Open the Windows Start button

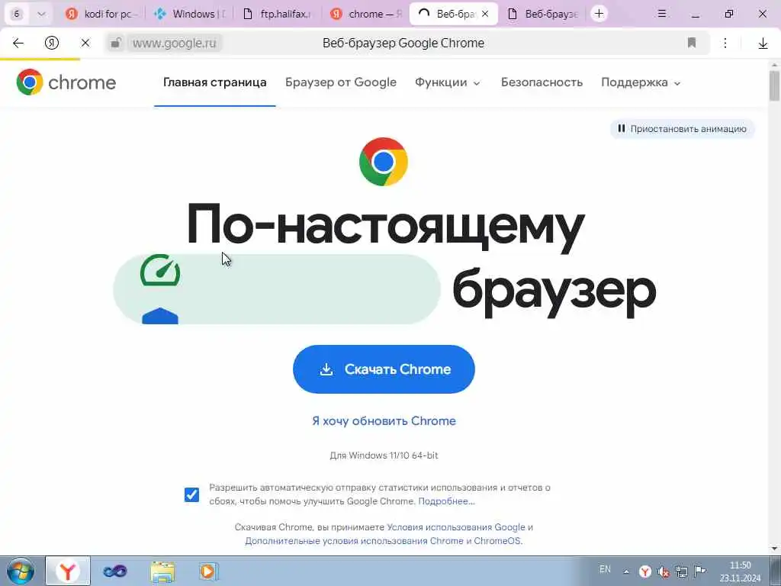click(x=21, y=571)
